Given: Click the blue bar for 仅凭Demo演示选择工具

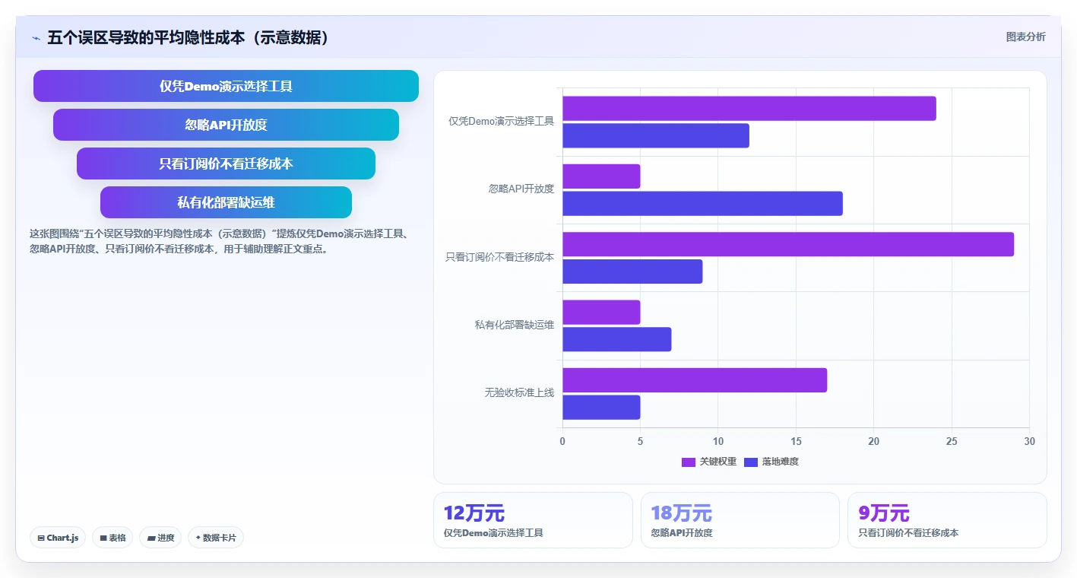Looking at the screenshot, I should click(x=656, y=135).
